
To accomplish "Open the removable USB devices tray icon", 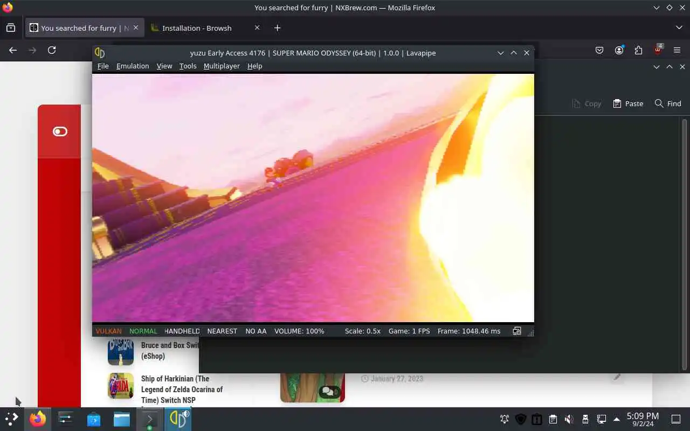I will [x=585, y=419].
